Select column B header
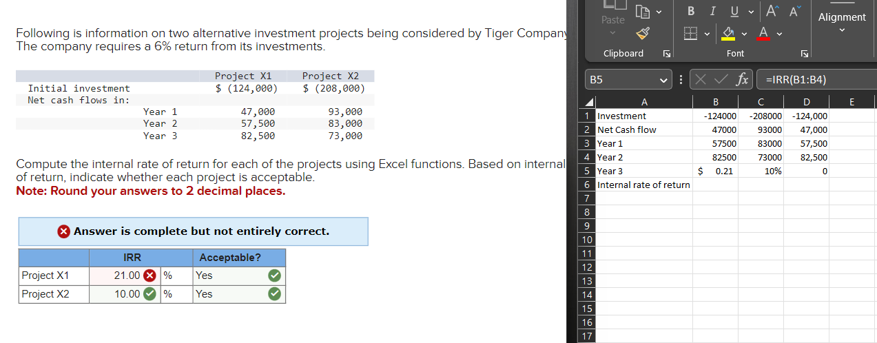This screenshot has width=877, height=343. click(x=715, y=103)
